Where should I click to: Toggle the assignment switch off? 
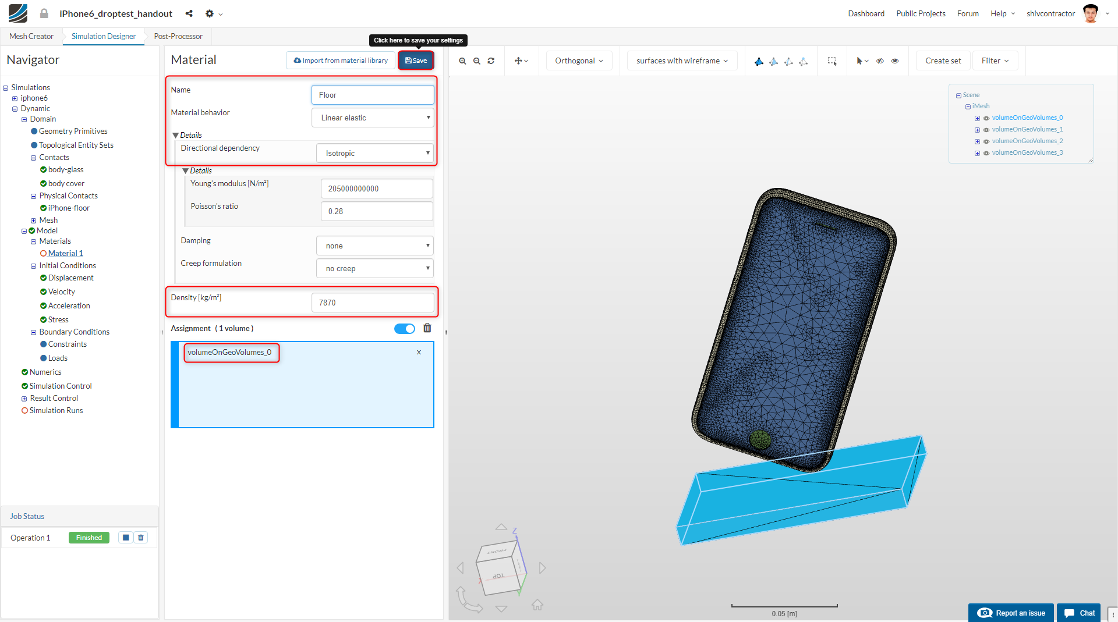(x=405, y=329)
